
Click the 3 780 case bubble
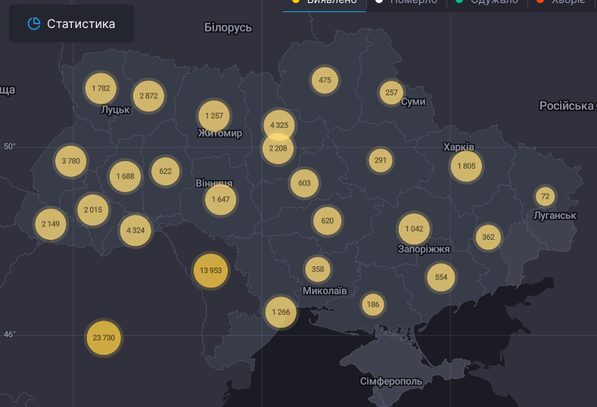(70, 161)
